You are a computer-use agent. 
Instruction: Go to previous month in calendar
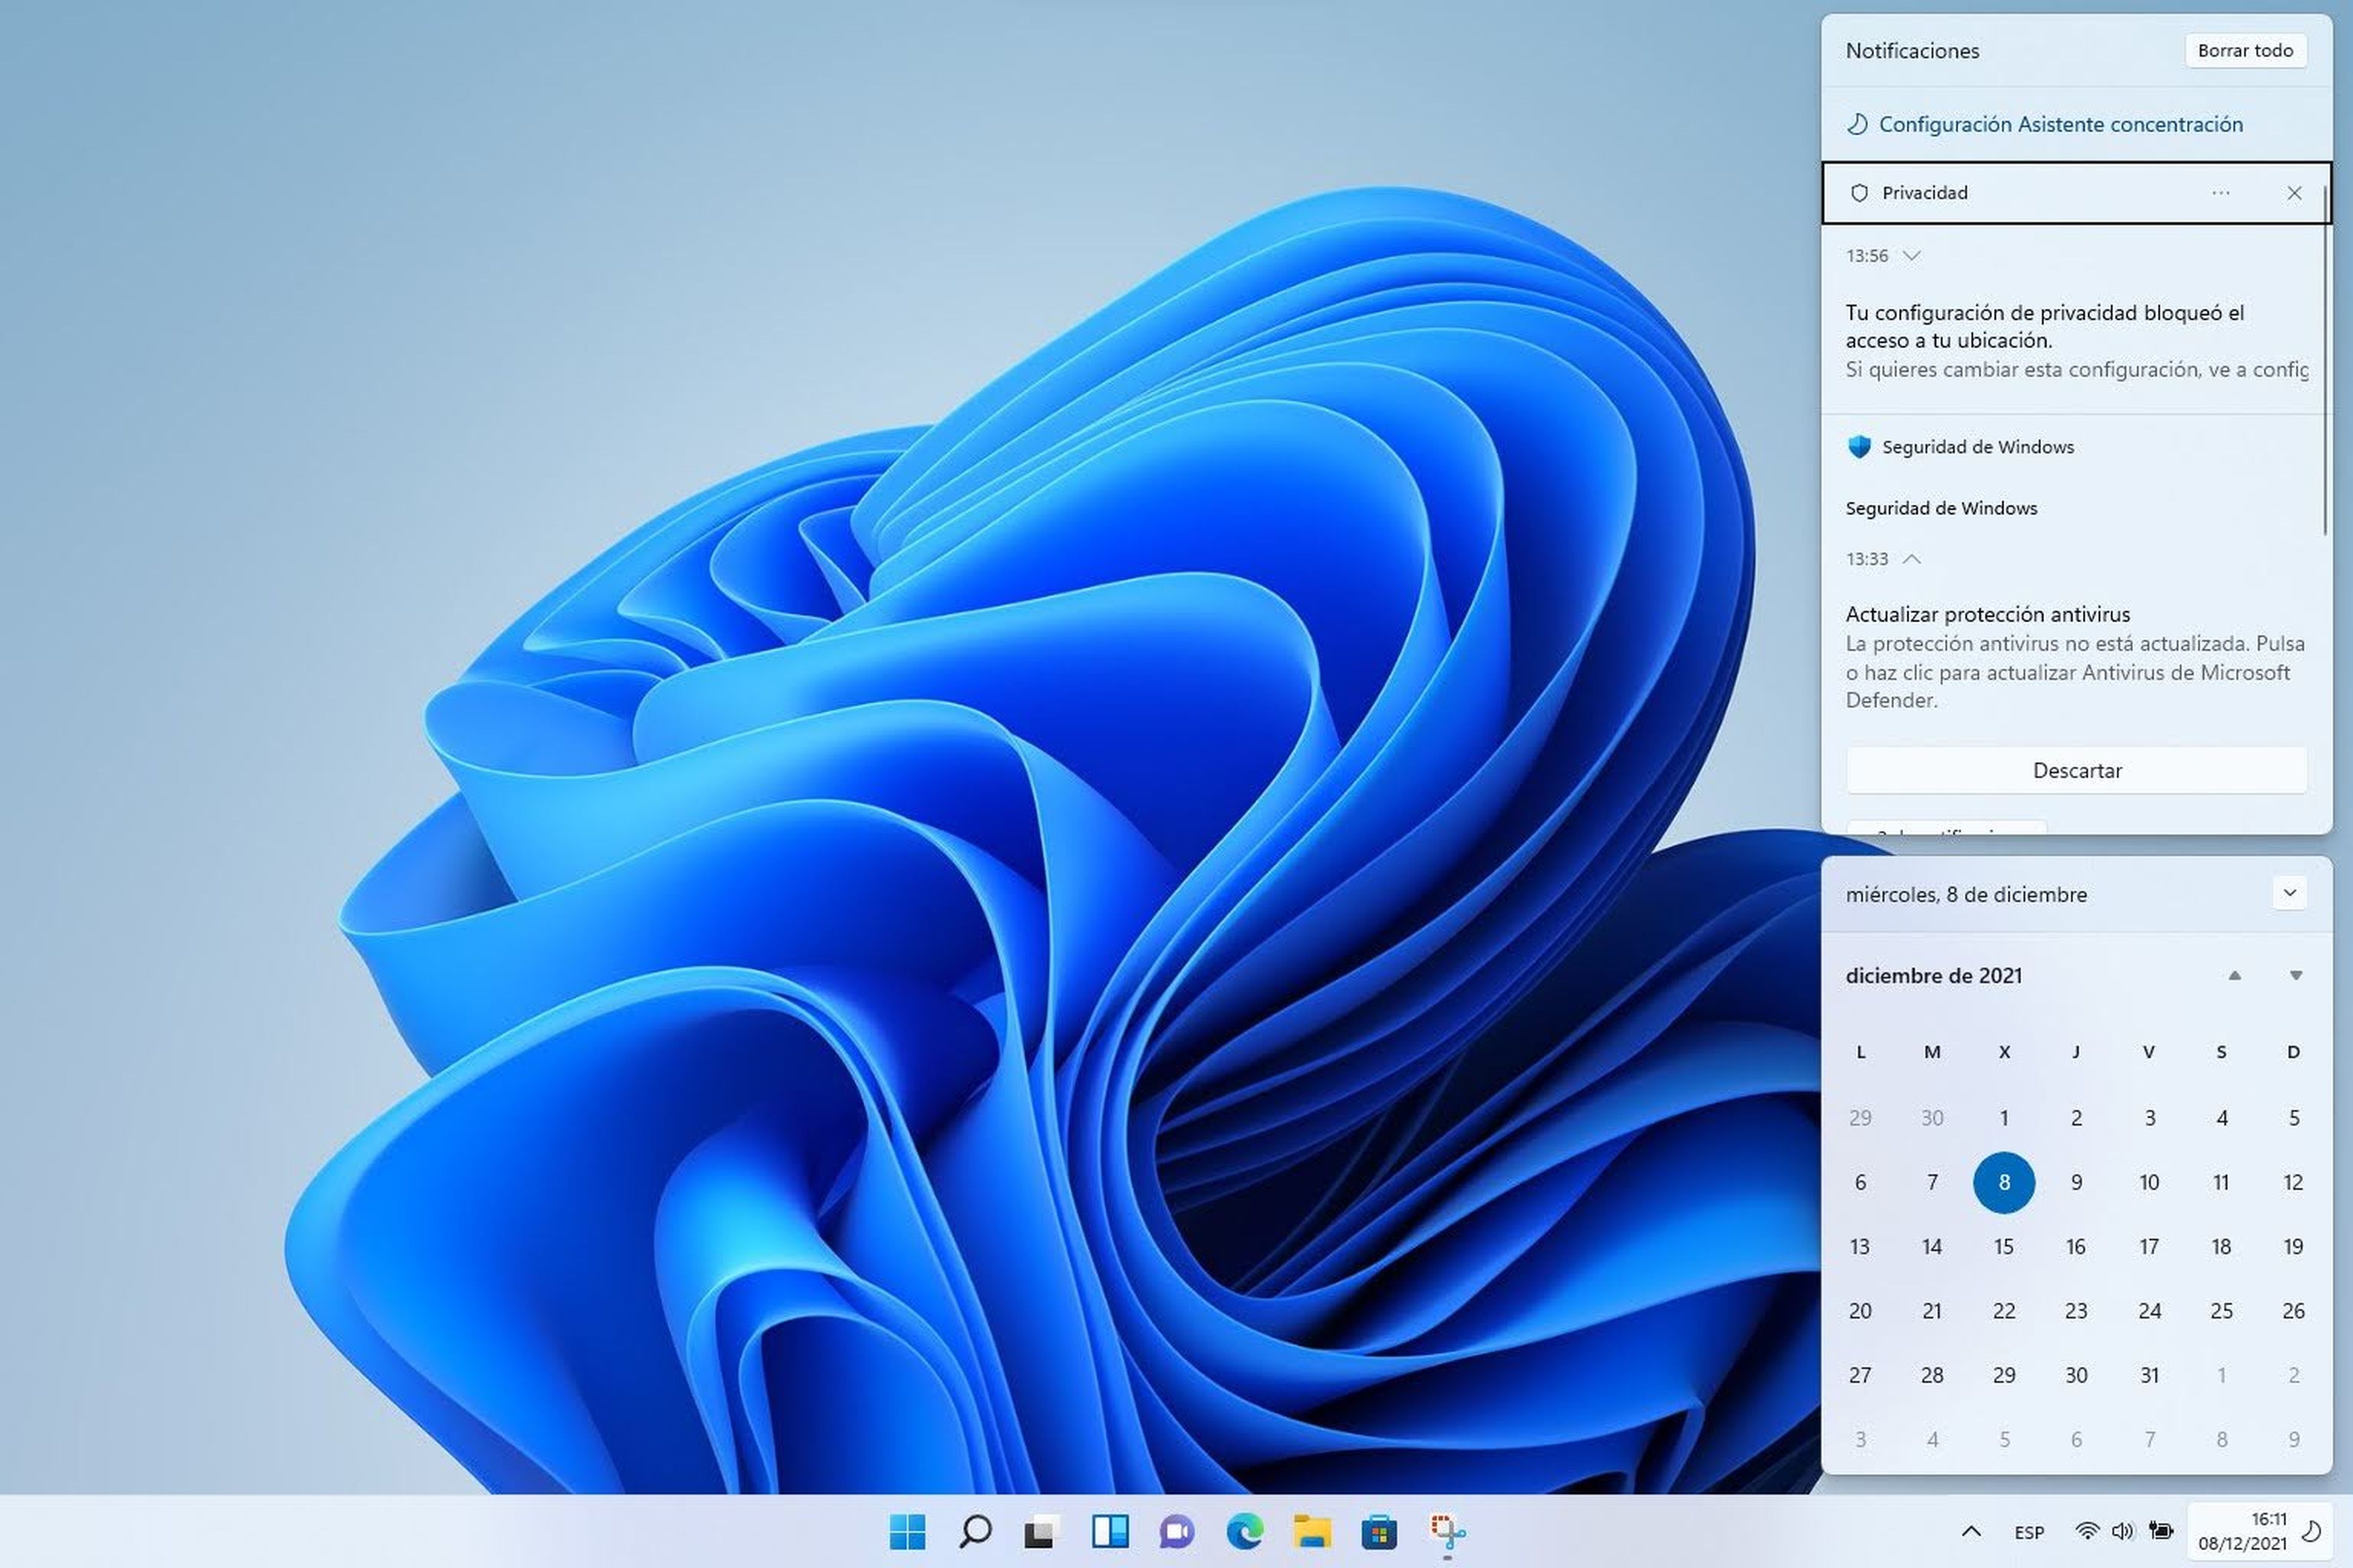click(2234, 975)
